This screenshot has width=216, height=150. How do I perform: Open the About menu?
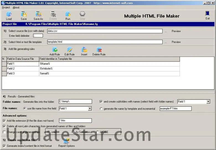(16, 7)
